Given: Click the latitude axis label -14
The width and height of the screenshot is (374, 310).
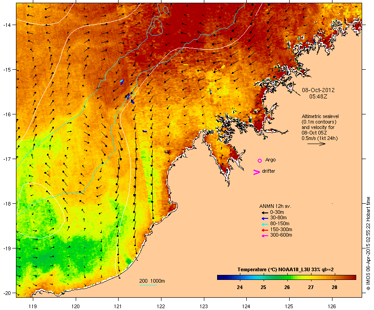Looking at the screenshot, I should (x=6, y=25).
